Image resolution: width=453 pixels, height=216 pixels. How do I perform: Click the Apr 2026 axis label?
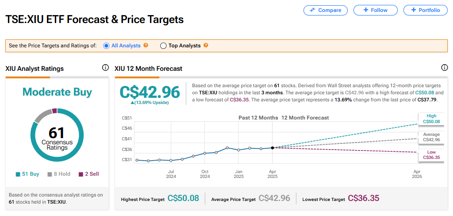click(417, 174)
